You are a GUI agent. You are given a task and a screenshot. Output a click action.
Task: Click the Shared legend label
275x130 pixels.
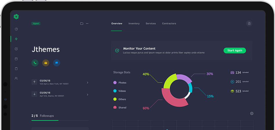(x=122, y=107)
